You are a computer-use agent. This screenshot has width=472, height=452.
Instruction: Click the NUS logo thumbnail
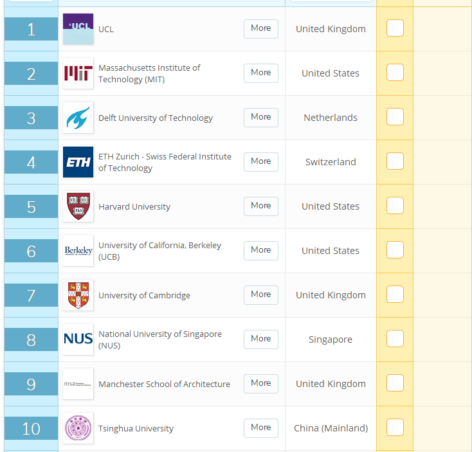[x=78, y=339]
